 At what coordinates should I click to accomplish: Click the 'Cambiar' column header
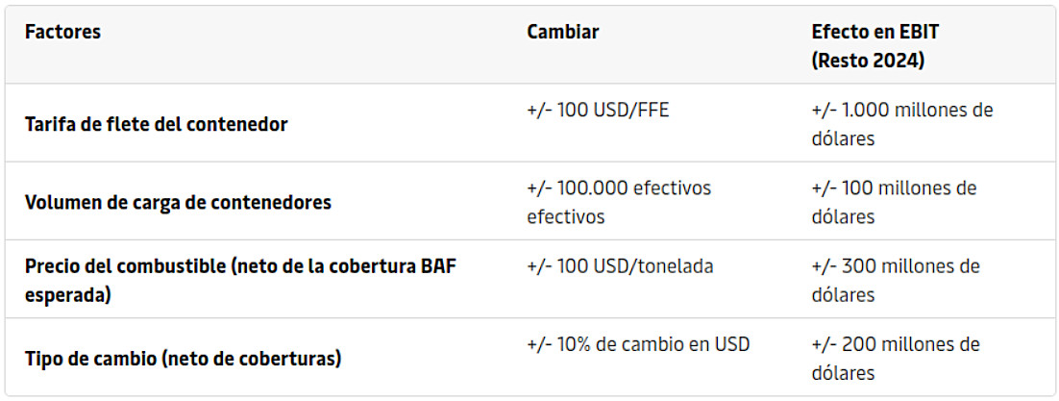tap(562, 32)
